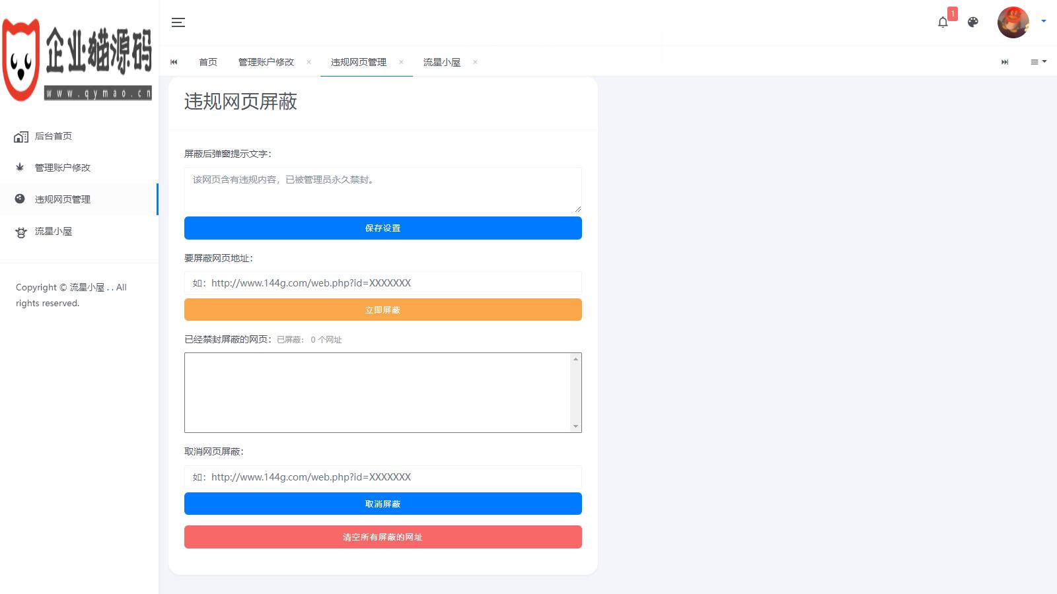Click the 保存设置 button

coord(383,228)
